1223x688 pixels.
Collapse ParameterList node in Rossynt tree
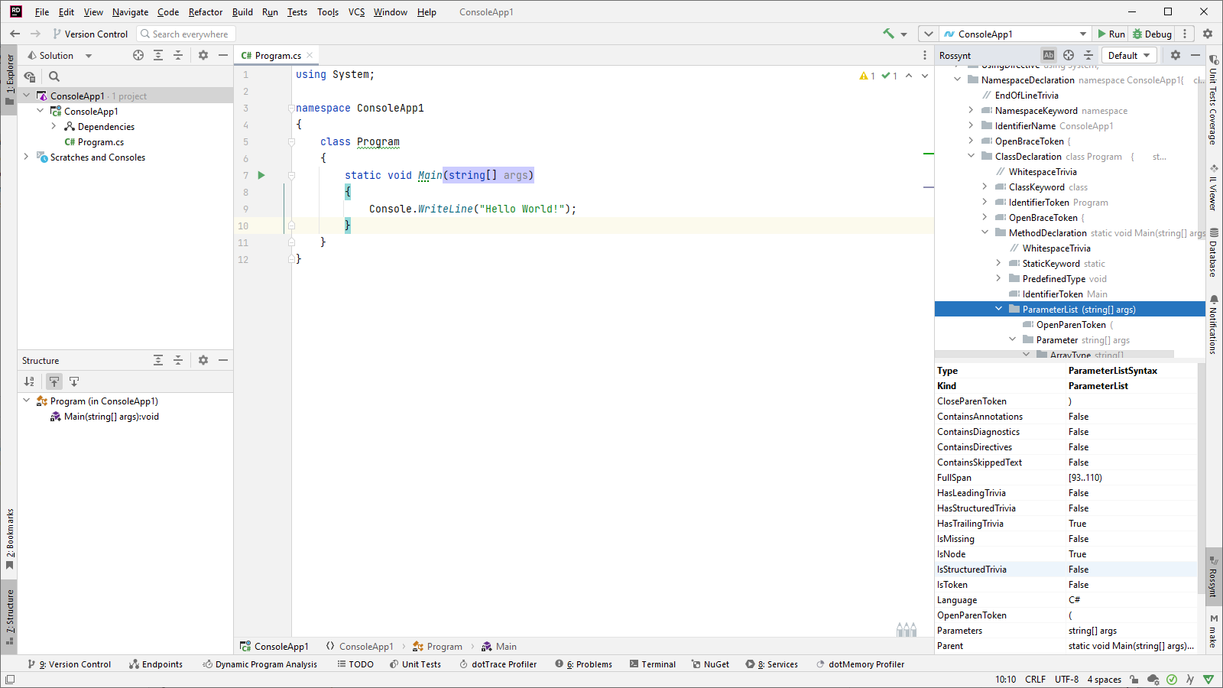(x=998, y=309)
